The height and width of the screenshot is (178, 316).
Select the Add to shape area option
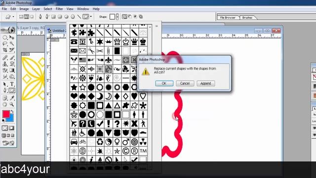(124, 17)
